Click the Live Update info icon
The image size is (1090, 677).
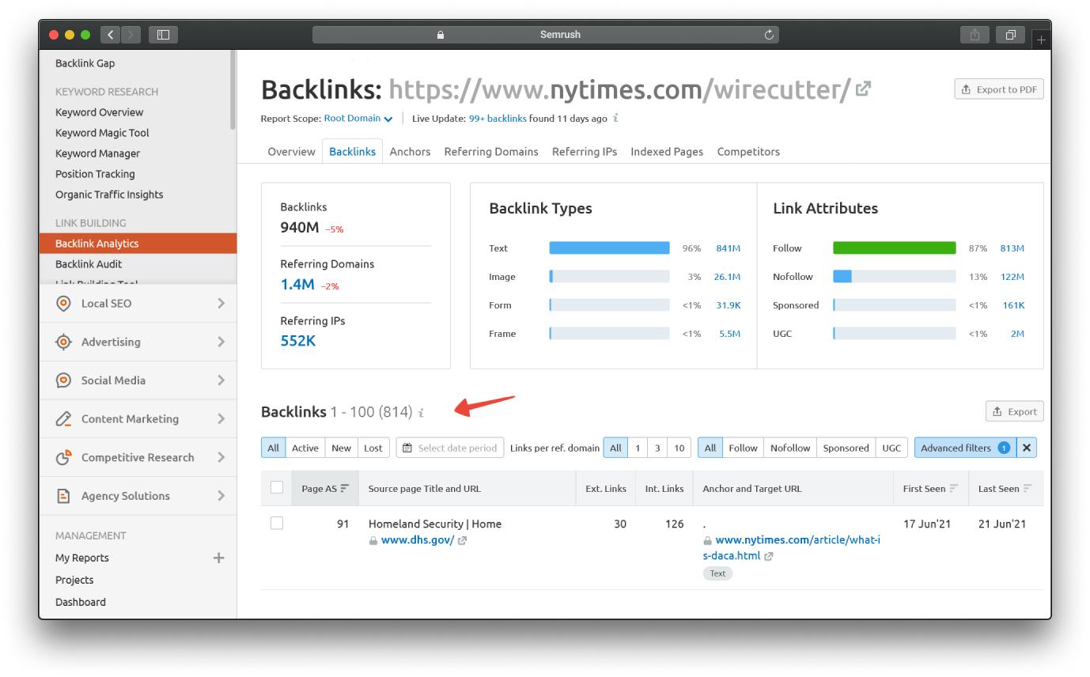[616, 119]
